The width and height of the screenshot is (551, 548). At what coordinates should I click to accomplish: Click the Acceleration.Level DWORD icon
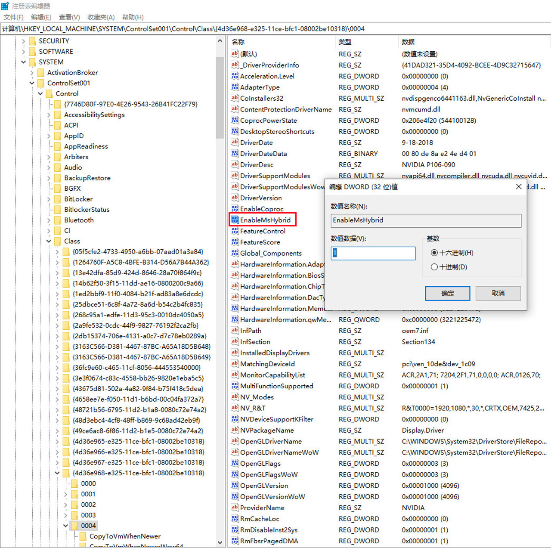click(235, 76)
